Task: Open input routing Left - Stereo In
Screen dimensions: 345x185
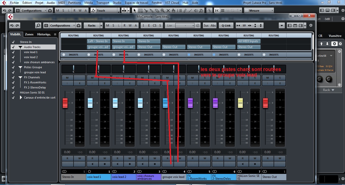Action: click(x=98, y=41)
